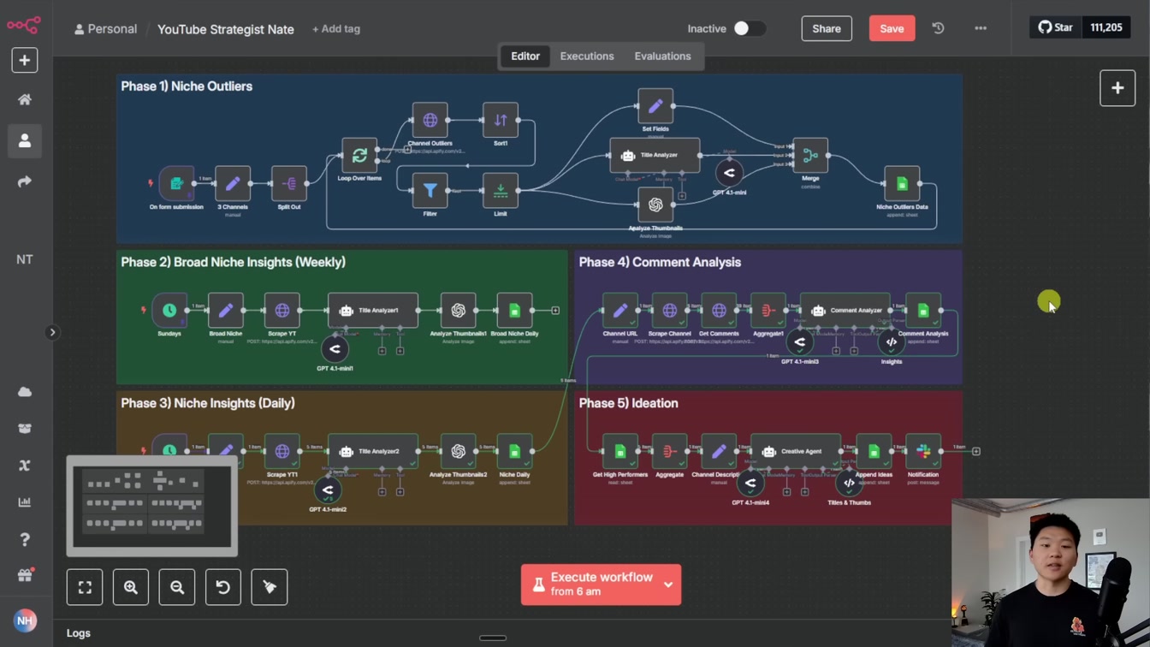The width and height of the screenshot is (1150, 647).
Task: Toggle the Inactive workflow switch
Action: 749,28
